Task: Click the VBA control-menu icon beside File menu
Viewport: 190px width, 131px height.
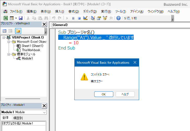Action: click(5, 12)
